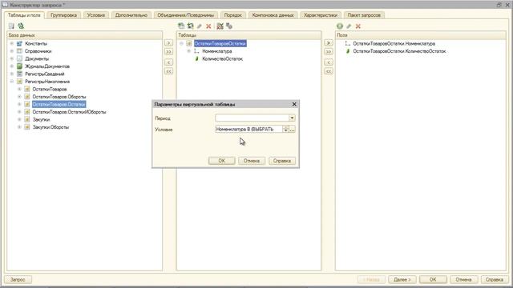Click the icon beside ОстаткиТоваров.Обороты
The image size is (513, 288).
[27, 97]
